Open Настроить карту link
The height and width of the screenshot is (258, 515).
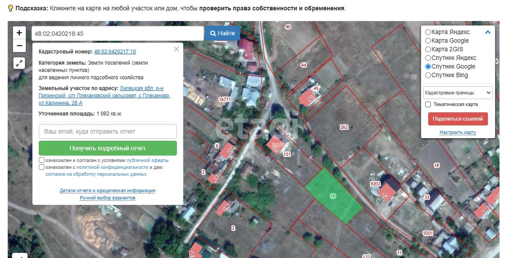coord(458,132)
